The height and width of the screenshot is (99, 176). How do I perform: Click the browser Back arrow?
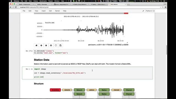(10, 7)
